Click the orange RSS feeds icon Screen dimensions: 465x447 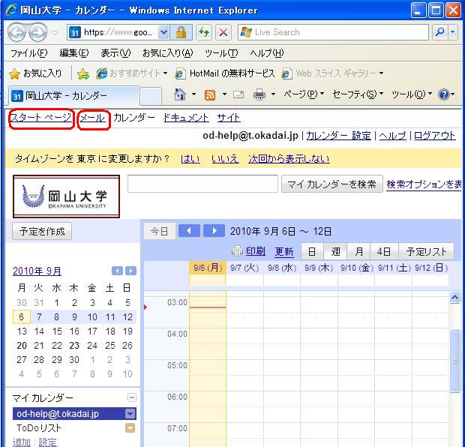[210, 95]
